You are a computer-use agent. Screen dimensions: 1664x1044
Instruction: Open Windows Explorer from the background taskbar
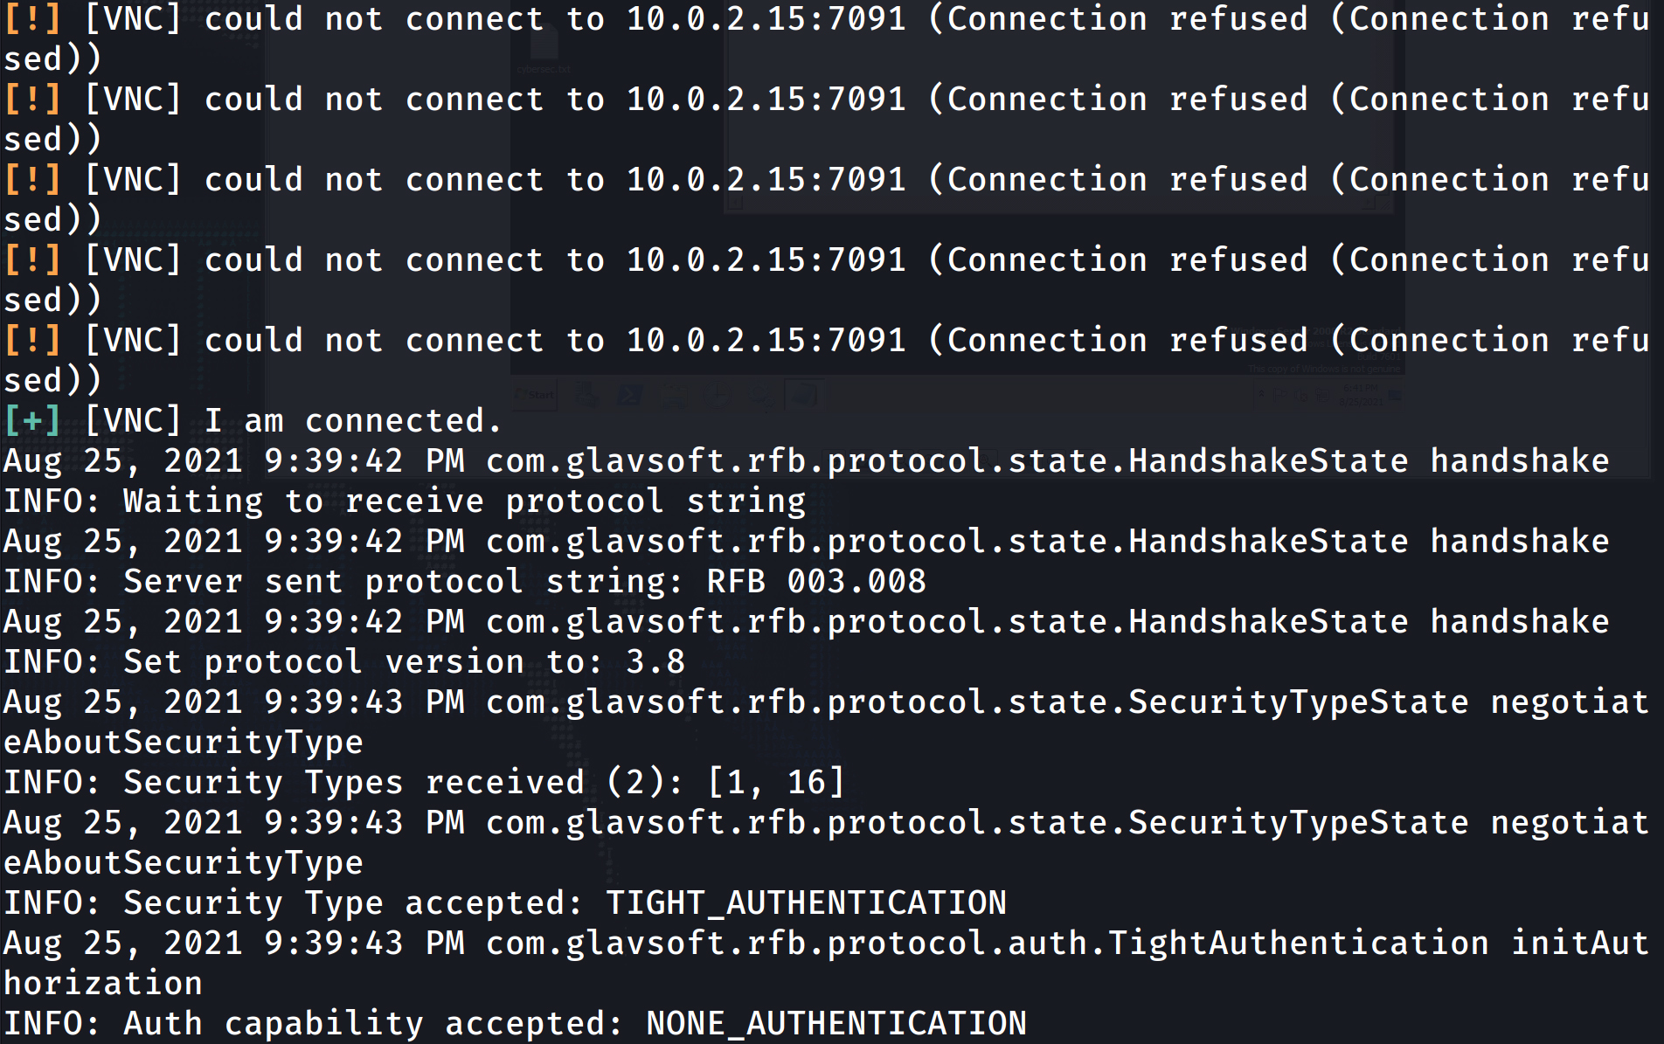673,396
